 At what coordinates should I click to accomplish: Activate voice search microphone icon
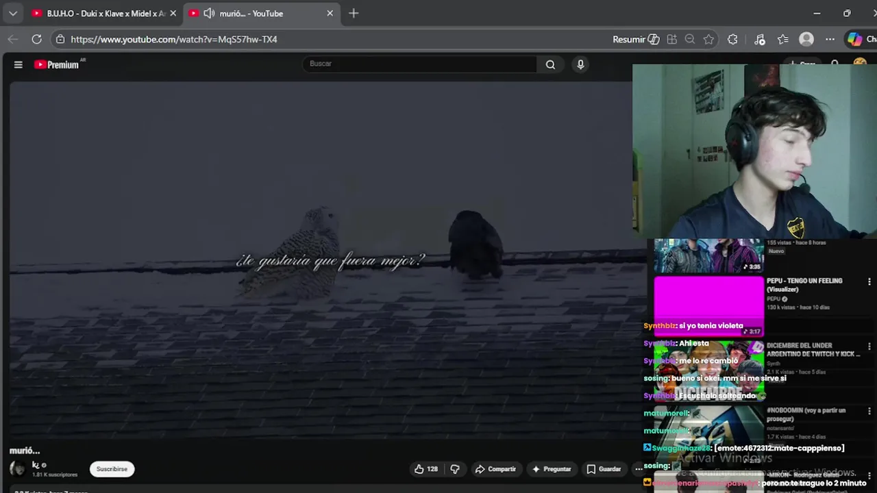click(x=580, y=64)
